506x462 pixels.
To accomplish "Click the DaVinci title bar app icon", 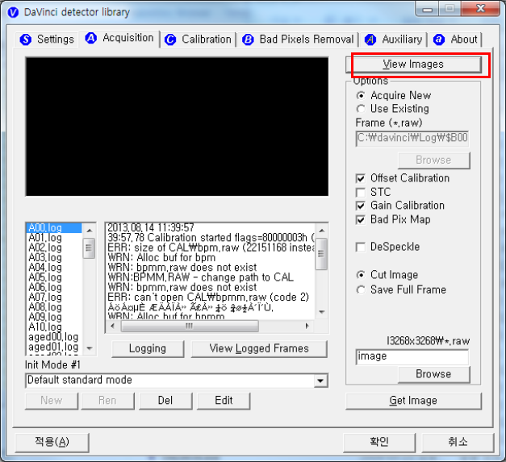I will pyautogui.click(x=13, y=13).
